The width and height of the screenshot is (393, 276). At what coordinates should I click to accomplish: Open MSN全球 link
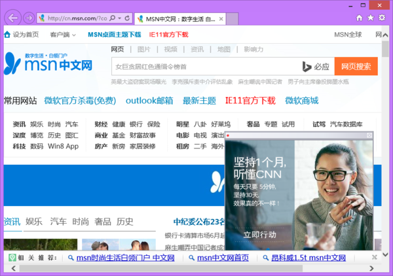click(348, 35)
